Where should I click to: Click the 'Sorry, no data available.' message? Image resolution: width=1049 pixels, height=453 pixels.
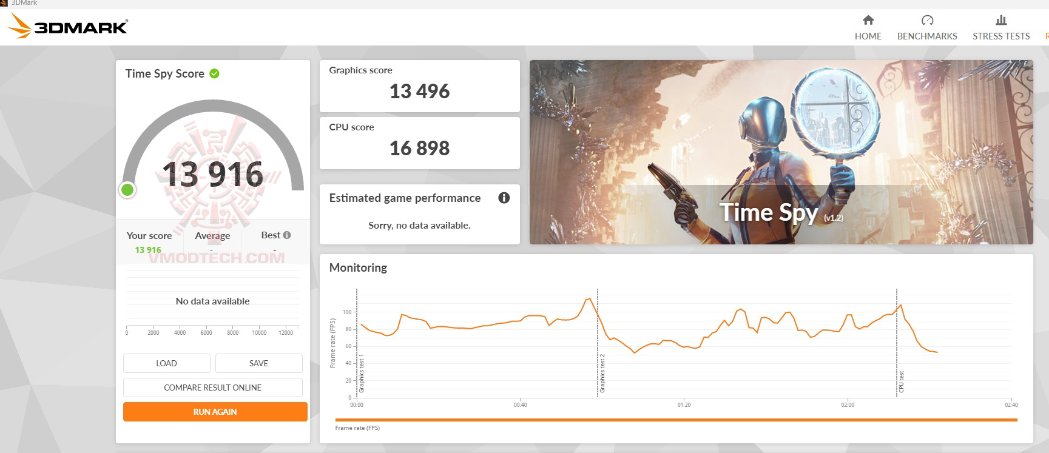[420, 225]
